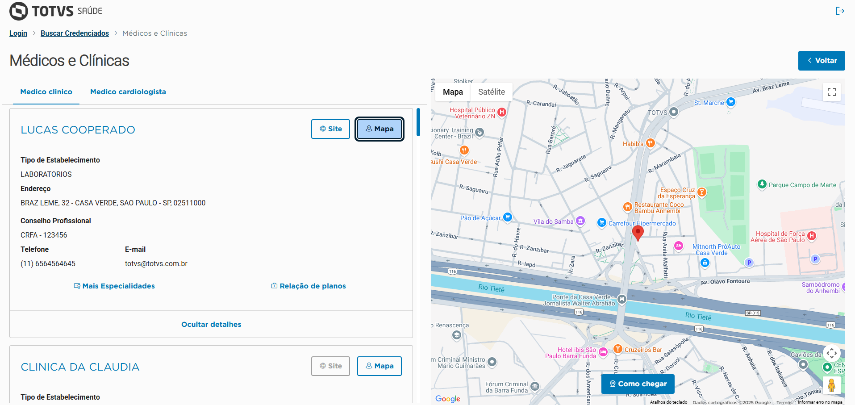Click the logout icon in the header

click(840, 11)
